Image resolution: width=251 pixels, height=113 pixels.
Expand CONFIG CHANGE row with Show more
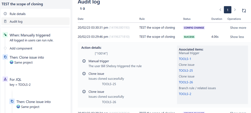[238, 28]
